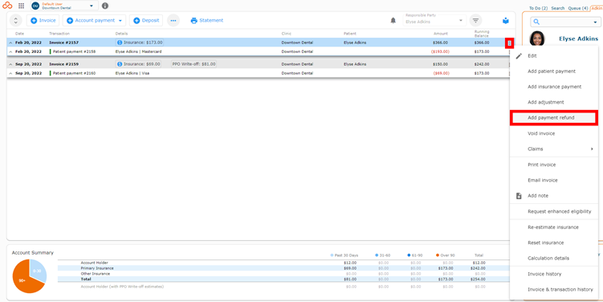This screenshot has height=302, width=603.
Task: Select Add note menu item
Action: tap(554, 196)
